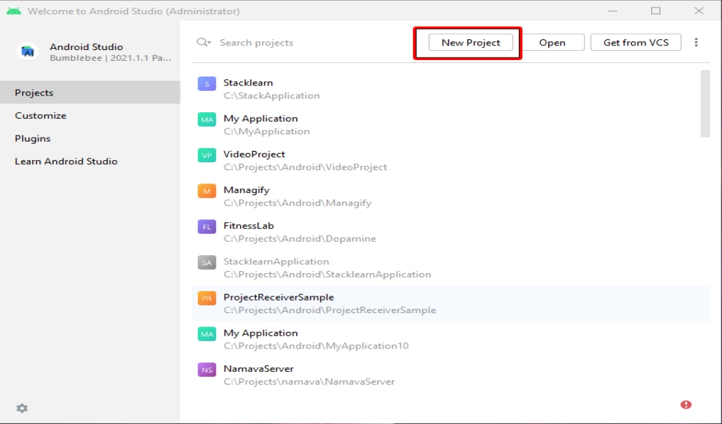Image resolution: width=722 pixels, height=424 pixels.
Task: Click the NamavaServer NS icon
Action: click(x=207, y=370)
